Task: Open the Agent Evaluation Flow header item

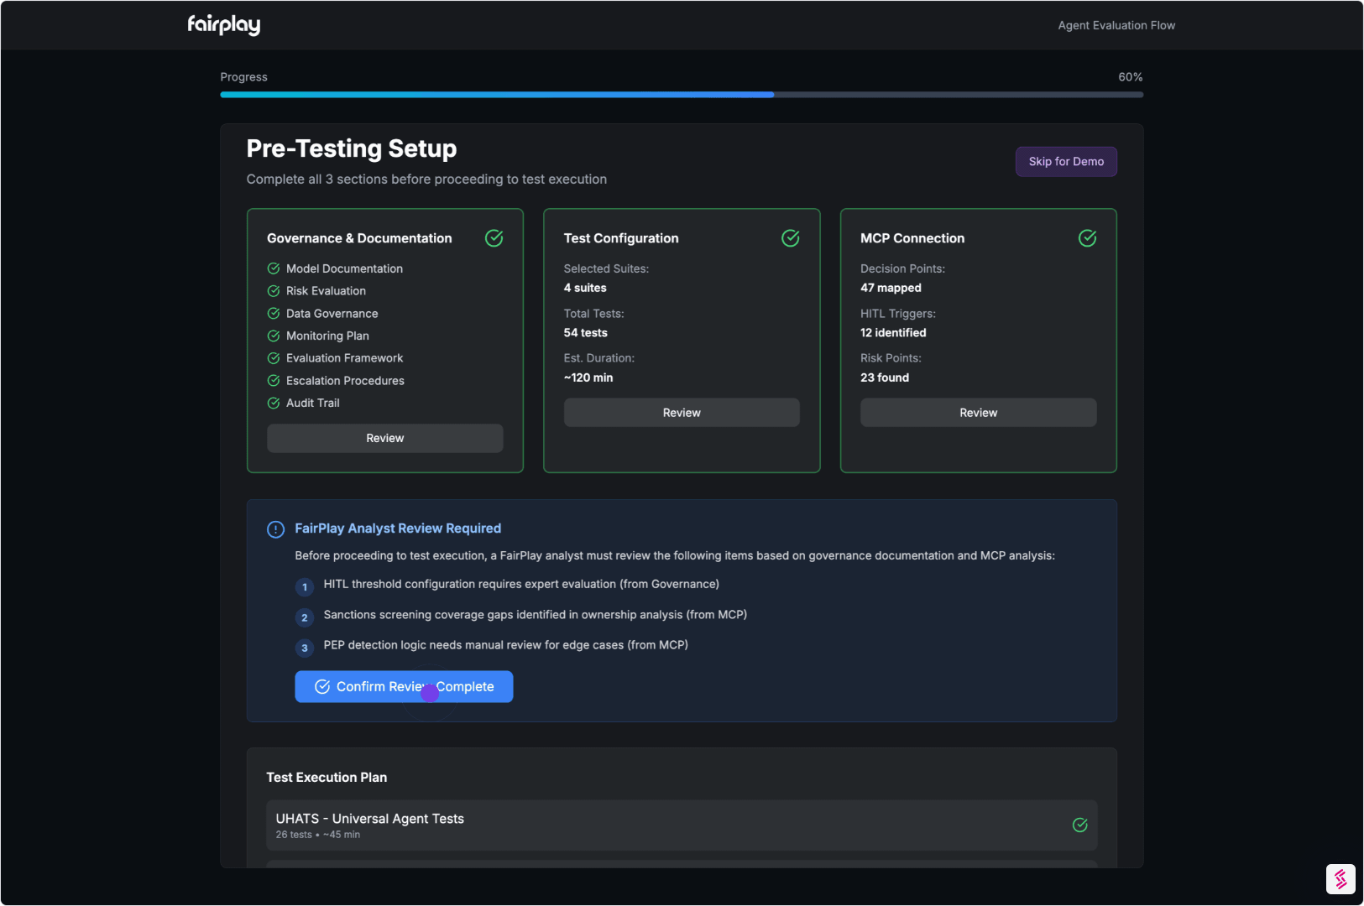Action: tap(1116, 25)
